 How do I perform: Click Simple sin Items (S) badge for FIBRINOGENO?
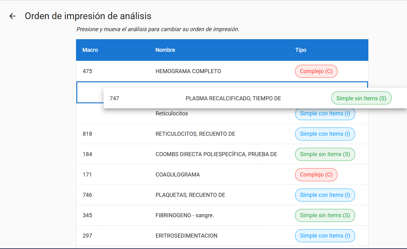pyautogui.click(x=325, y=215)
